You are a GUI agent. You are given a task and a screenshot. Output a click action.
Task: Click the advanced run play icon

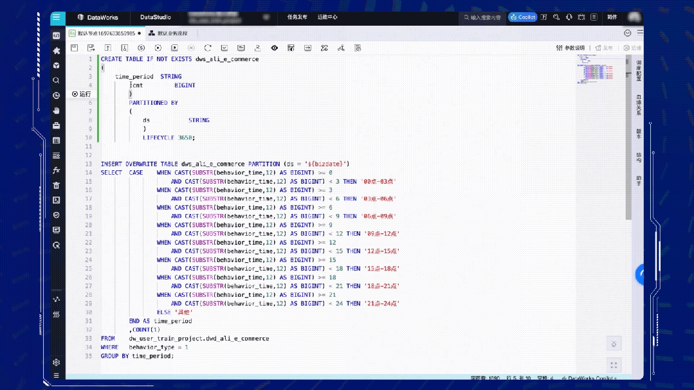pos(174,48)
